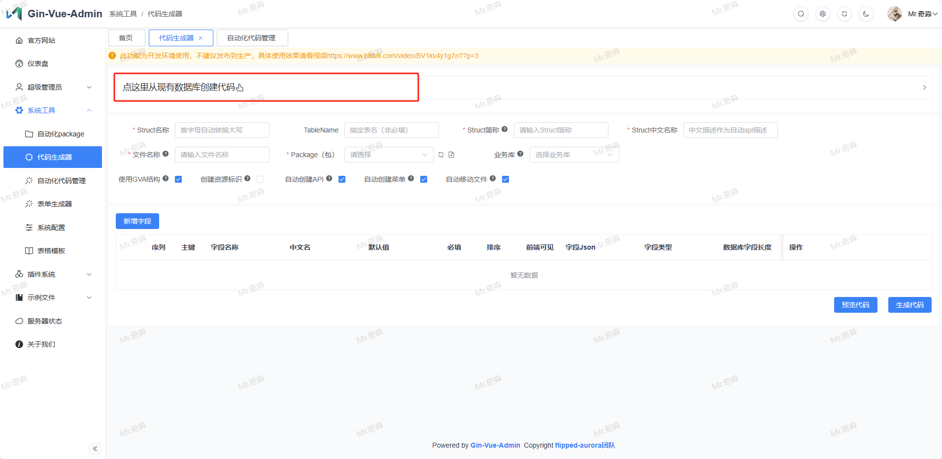Enable the 创建资源标识 checkbox

pos(260,179)
